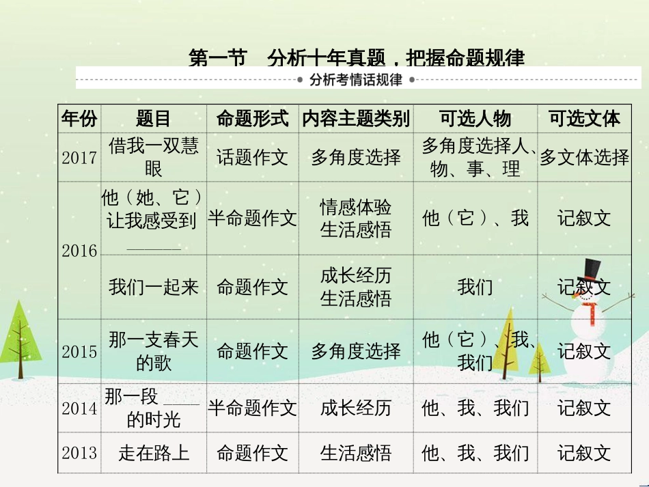Image resolution: width=649 pixels, height=487 pixels.
Task: Click the 记叙文 cell in row 2013
Action: (x=584, y=453)
